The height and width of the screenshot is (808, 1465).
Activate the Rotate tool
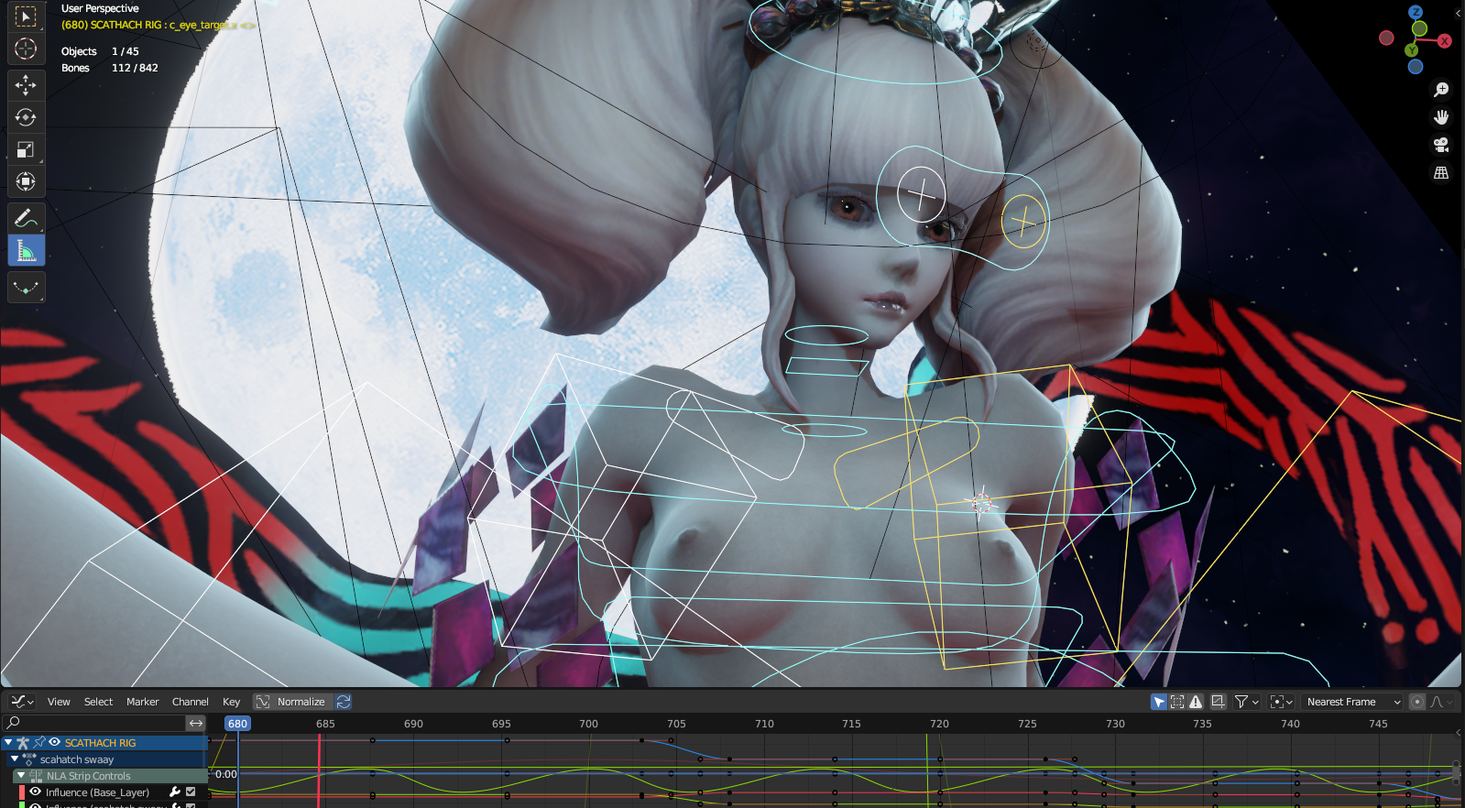click(x=26, y=117)
